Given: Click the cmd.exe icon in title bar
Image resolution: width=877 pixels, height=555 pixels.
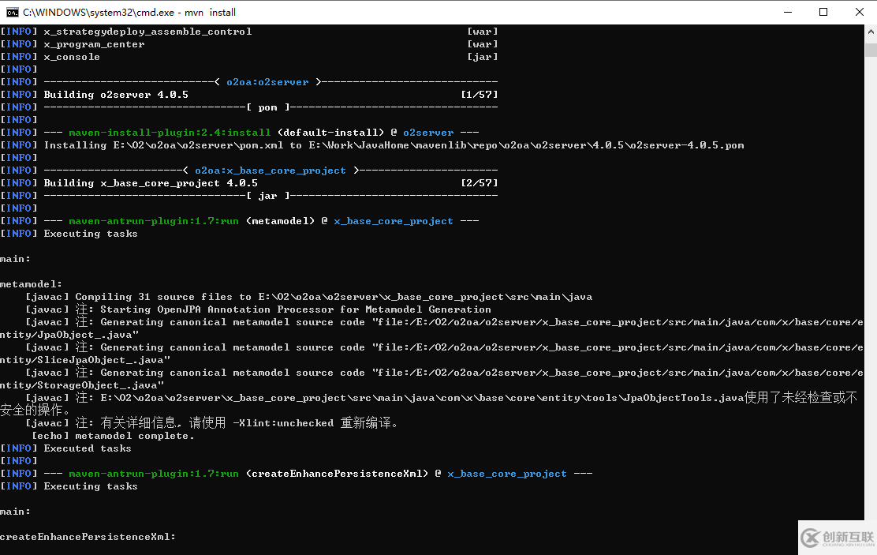Looking at the screenshot, I should coord(13,12).
